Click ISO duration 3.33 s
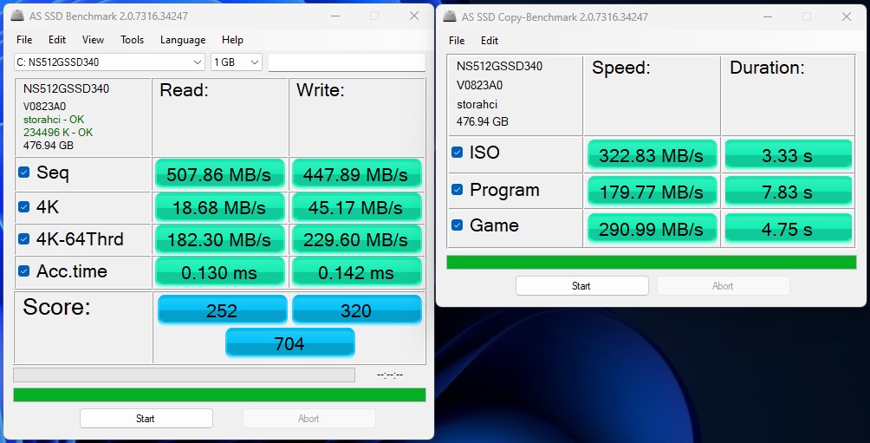 pyautogui.click(x=788, y=155)
